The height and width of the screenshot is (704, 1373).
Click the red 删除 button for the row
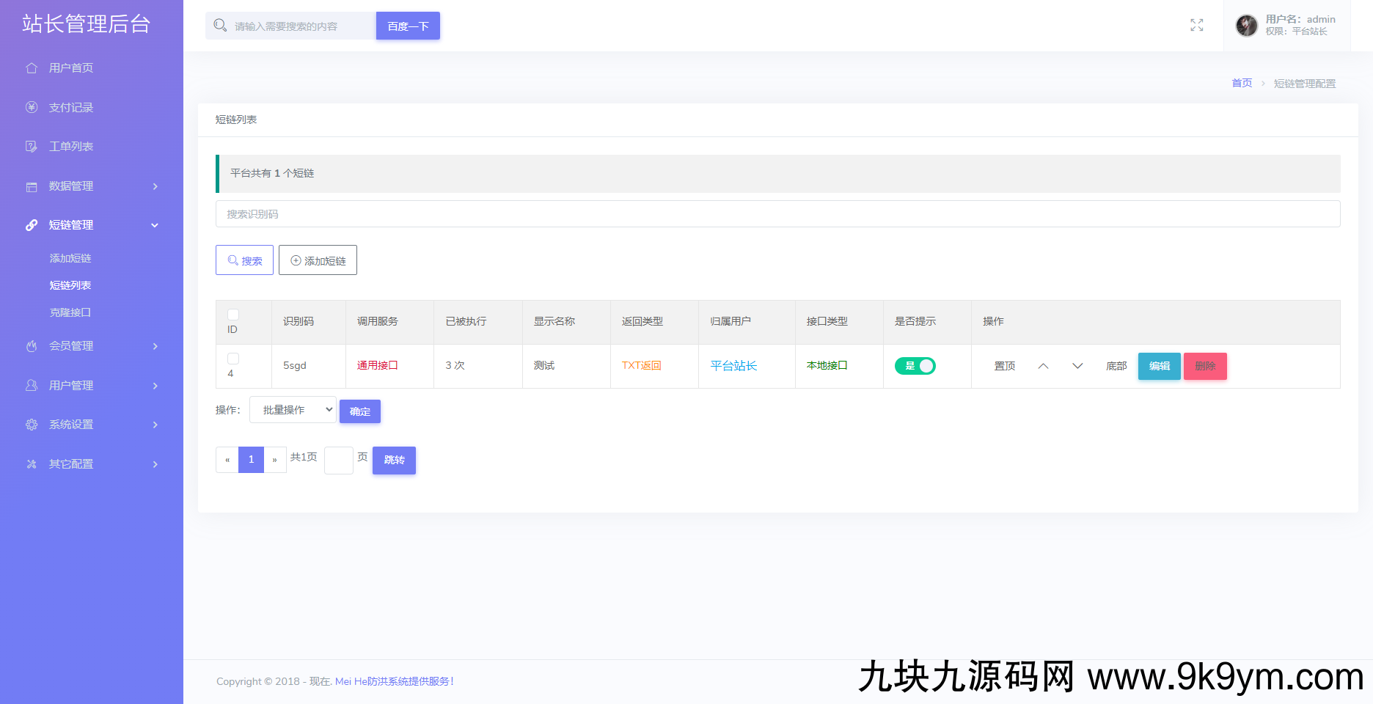coord(1205,366)
